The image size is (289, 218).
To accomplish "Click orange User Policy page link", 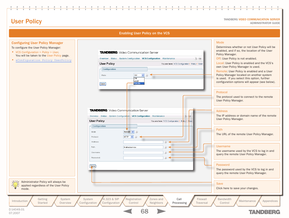I will point(54,56).
